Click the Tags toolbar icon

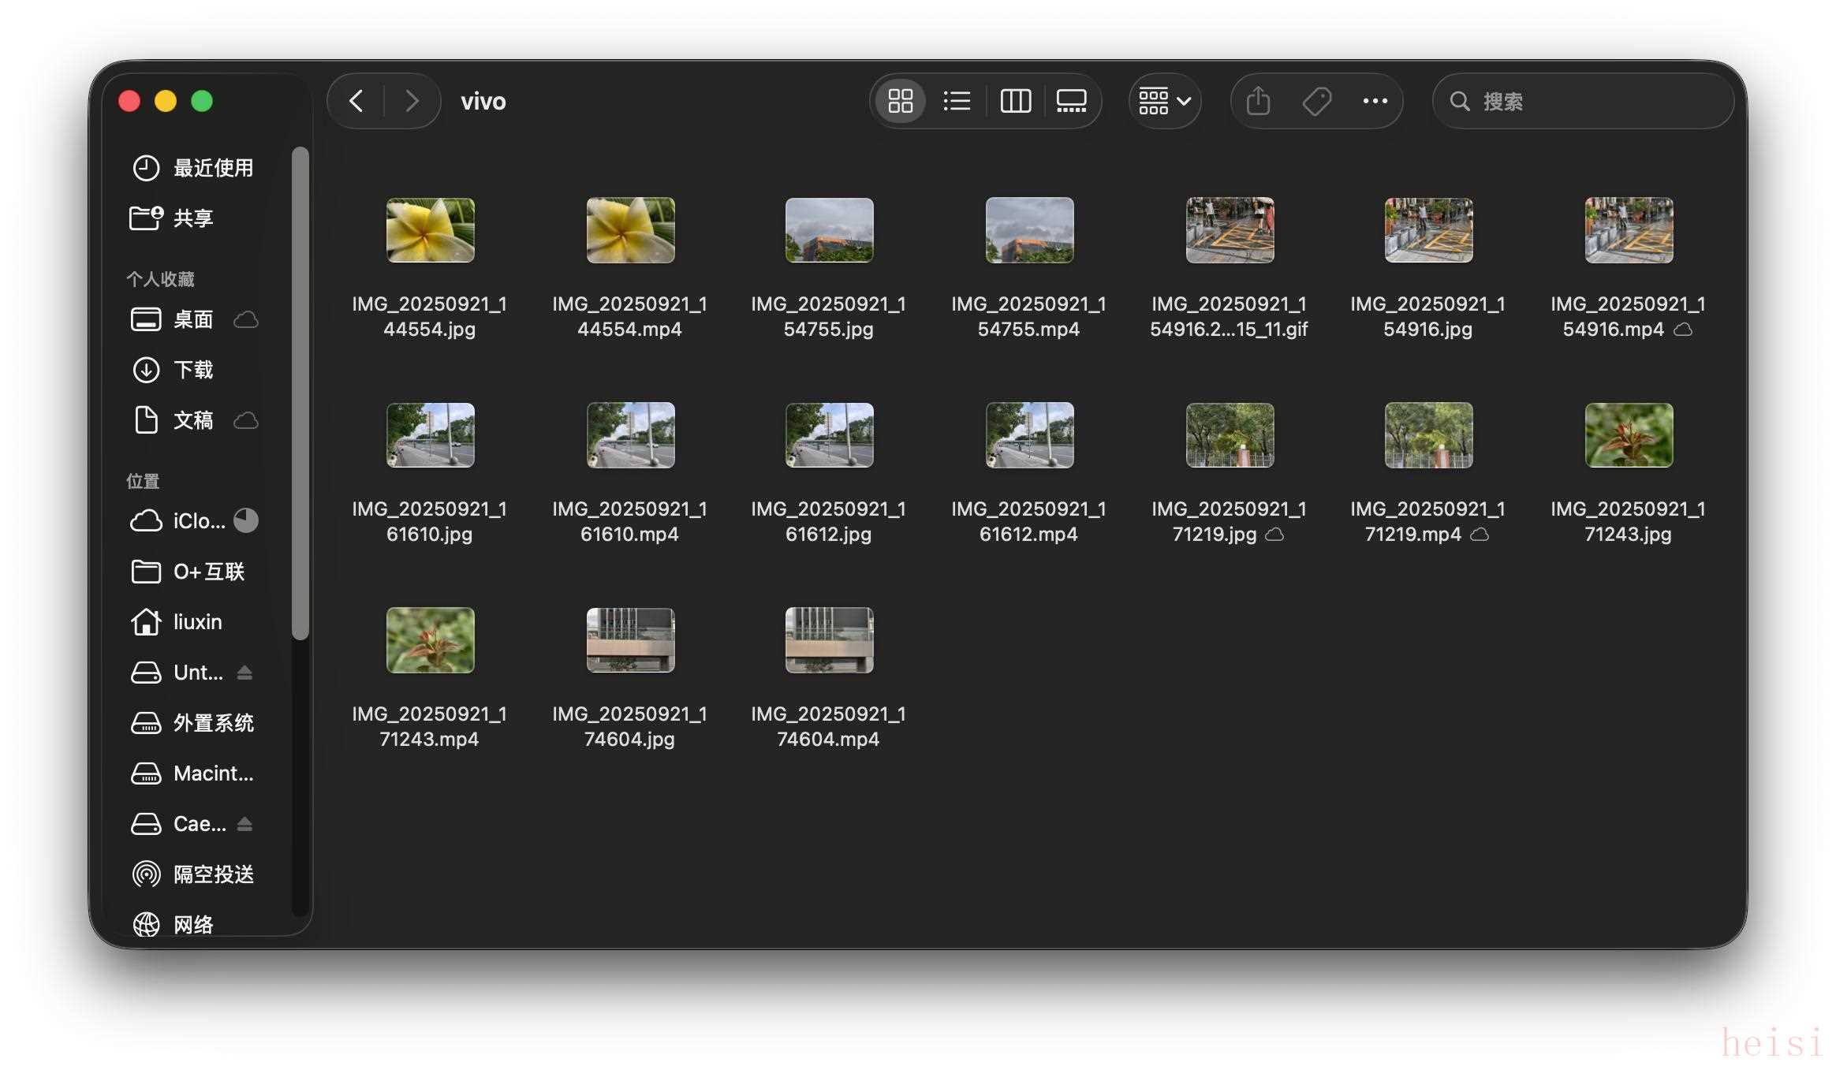tap(1316, 101)
